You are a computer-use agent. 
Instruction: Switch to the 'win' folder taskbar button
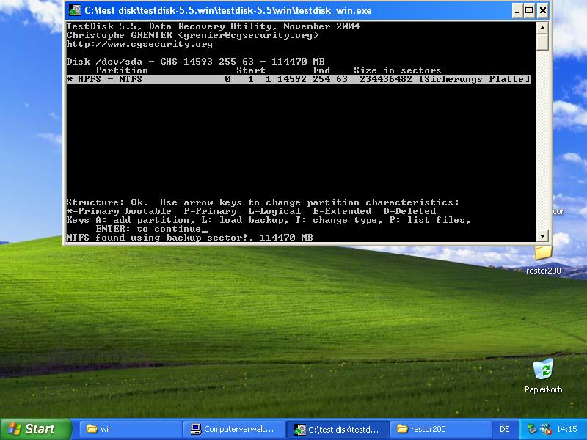coord(130,429)
